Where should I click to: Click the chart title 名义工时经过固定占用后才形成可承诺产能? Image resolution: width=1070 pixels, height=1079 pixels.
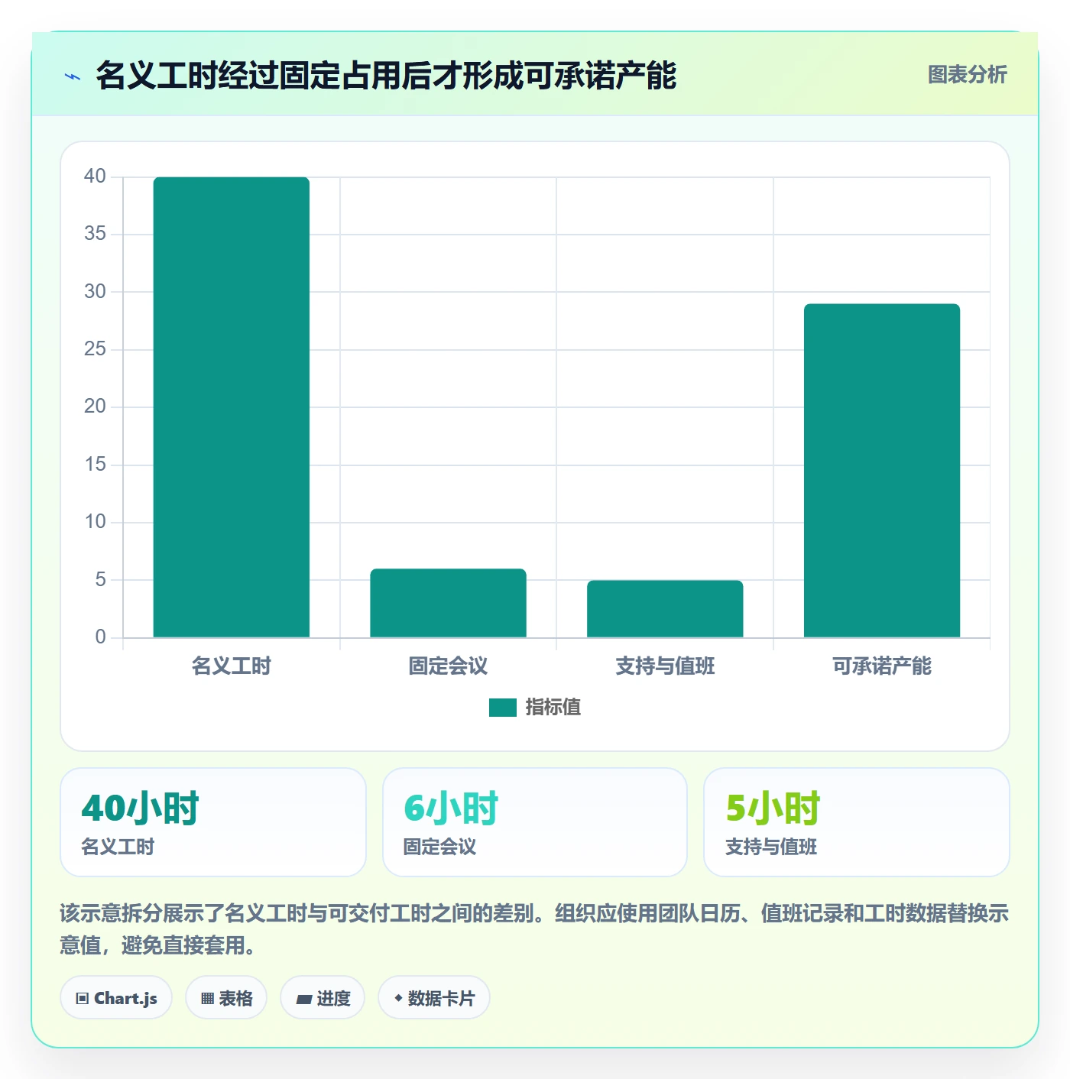point(386,76)
